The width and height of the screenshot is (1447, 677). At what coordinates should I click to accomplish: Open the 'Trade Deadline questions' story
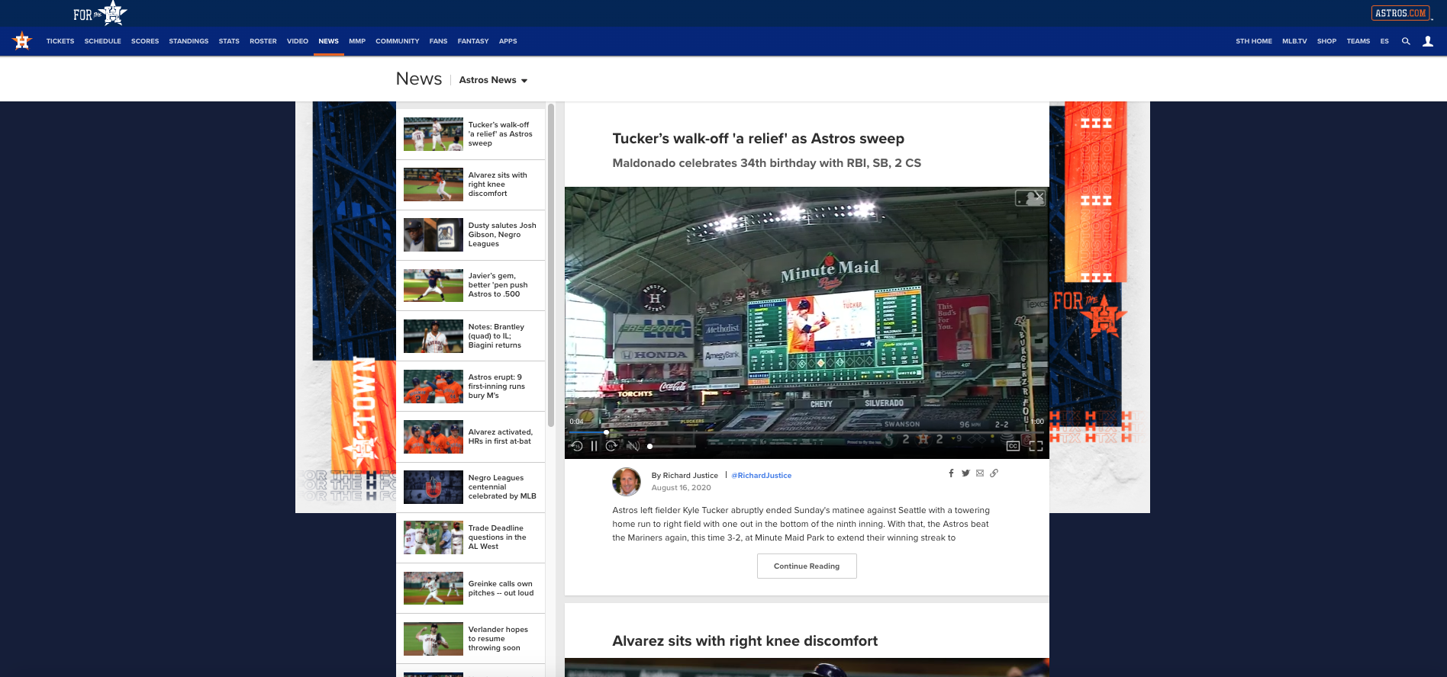coord(471,537)
